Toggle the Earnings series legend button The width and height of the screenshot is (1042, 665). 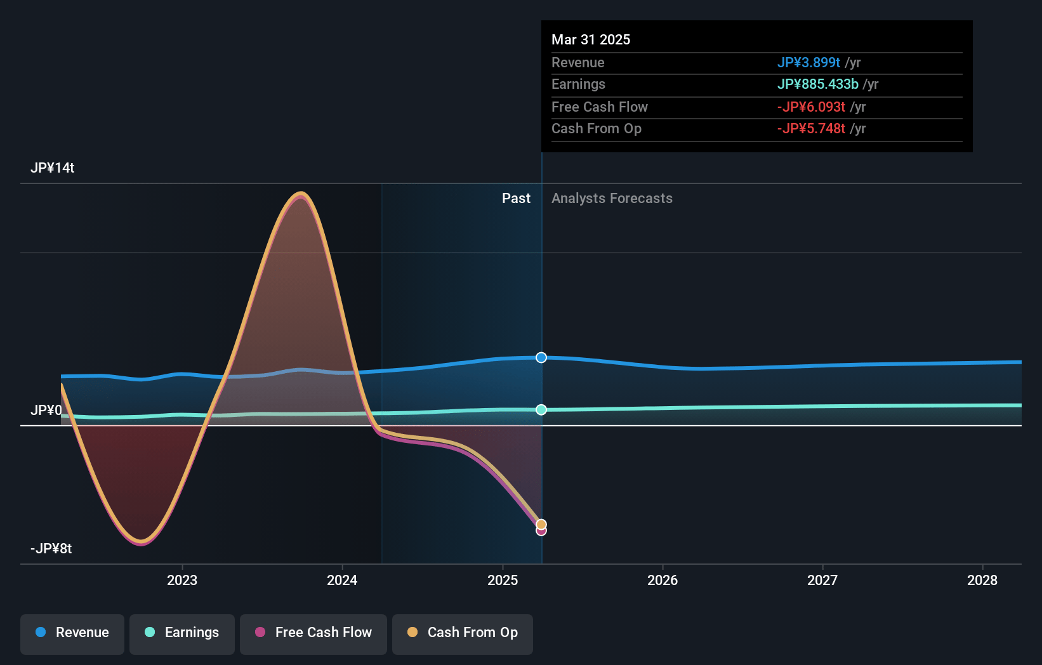(182, 634)
